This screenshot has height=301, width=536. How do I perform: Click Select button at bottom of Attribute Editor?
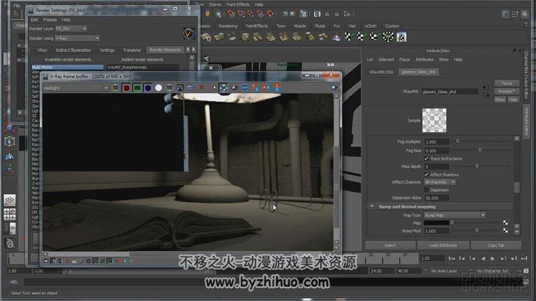click(390, 245)
